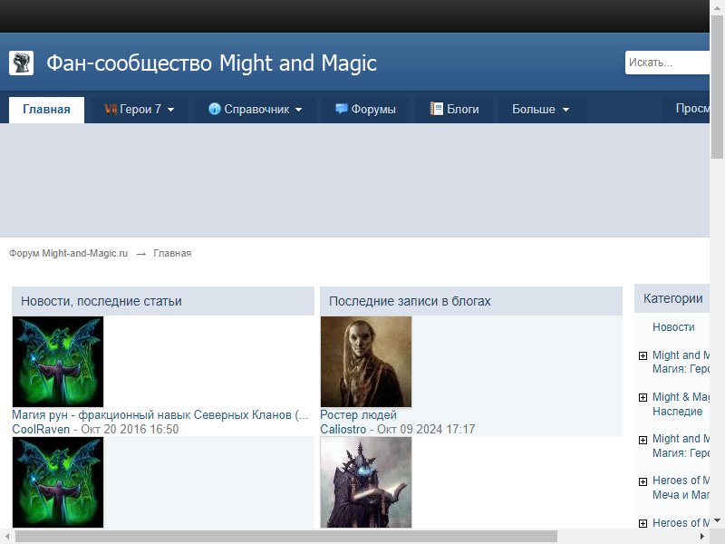Expand the Heroes of Меча и Магии category
The image size is (725, 544).
pos(643,482)
